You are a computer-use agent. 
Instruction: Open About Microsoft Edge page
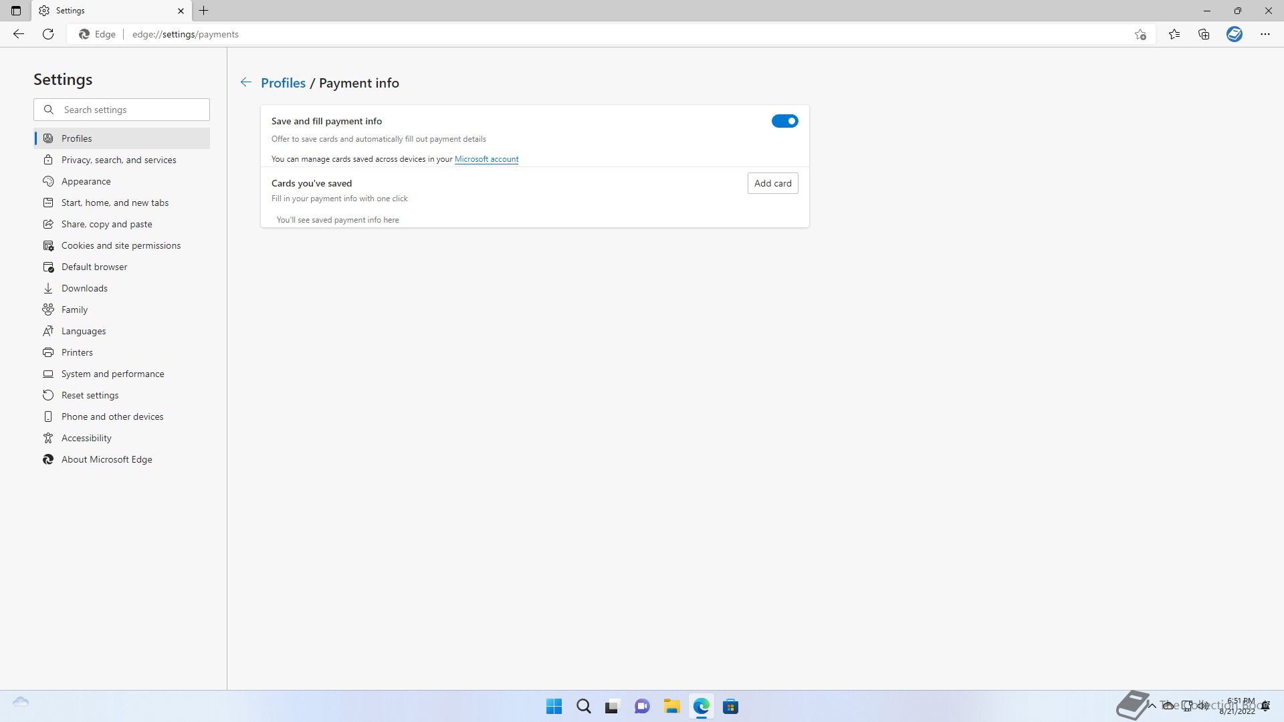click(122, 459)
